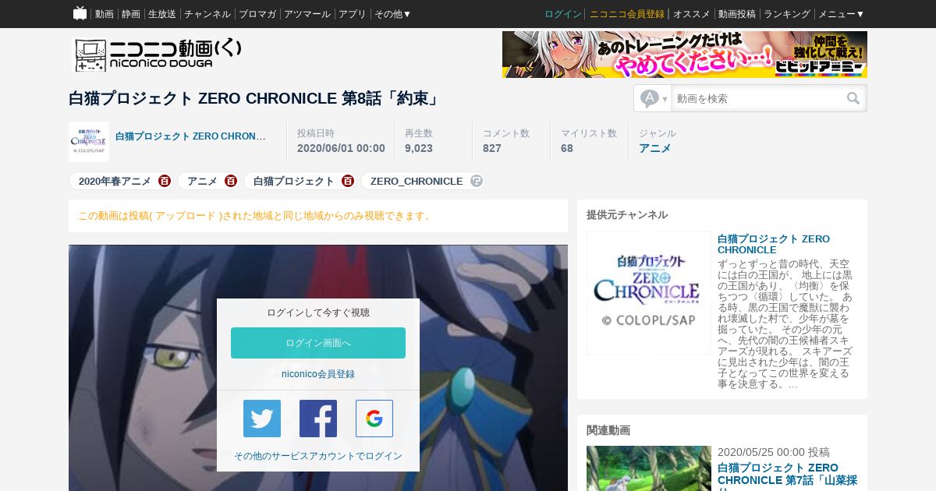The height and width of the screenshot is (491, 936).
Task: Click the マイリスト数 value 68
Action: [567, 148]
